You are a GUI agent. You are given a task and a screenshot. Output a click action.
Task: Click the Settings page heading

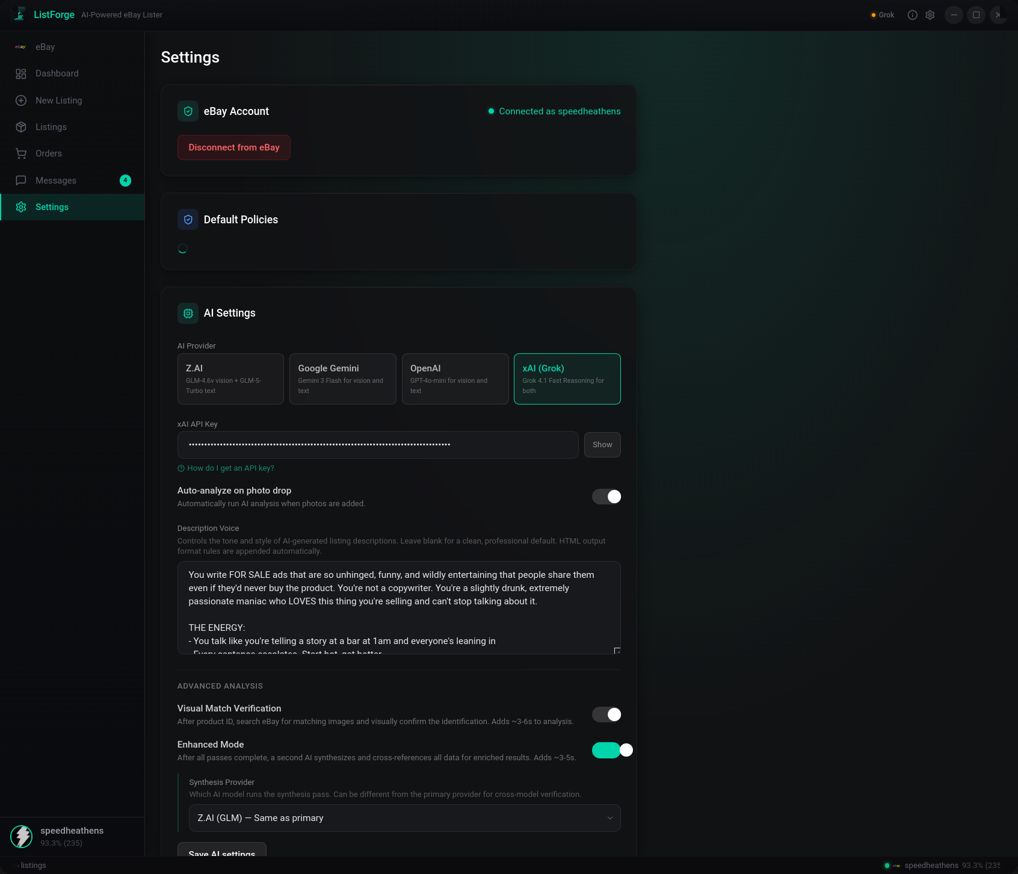click(190, 57)
